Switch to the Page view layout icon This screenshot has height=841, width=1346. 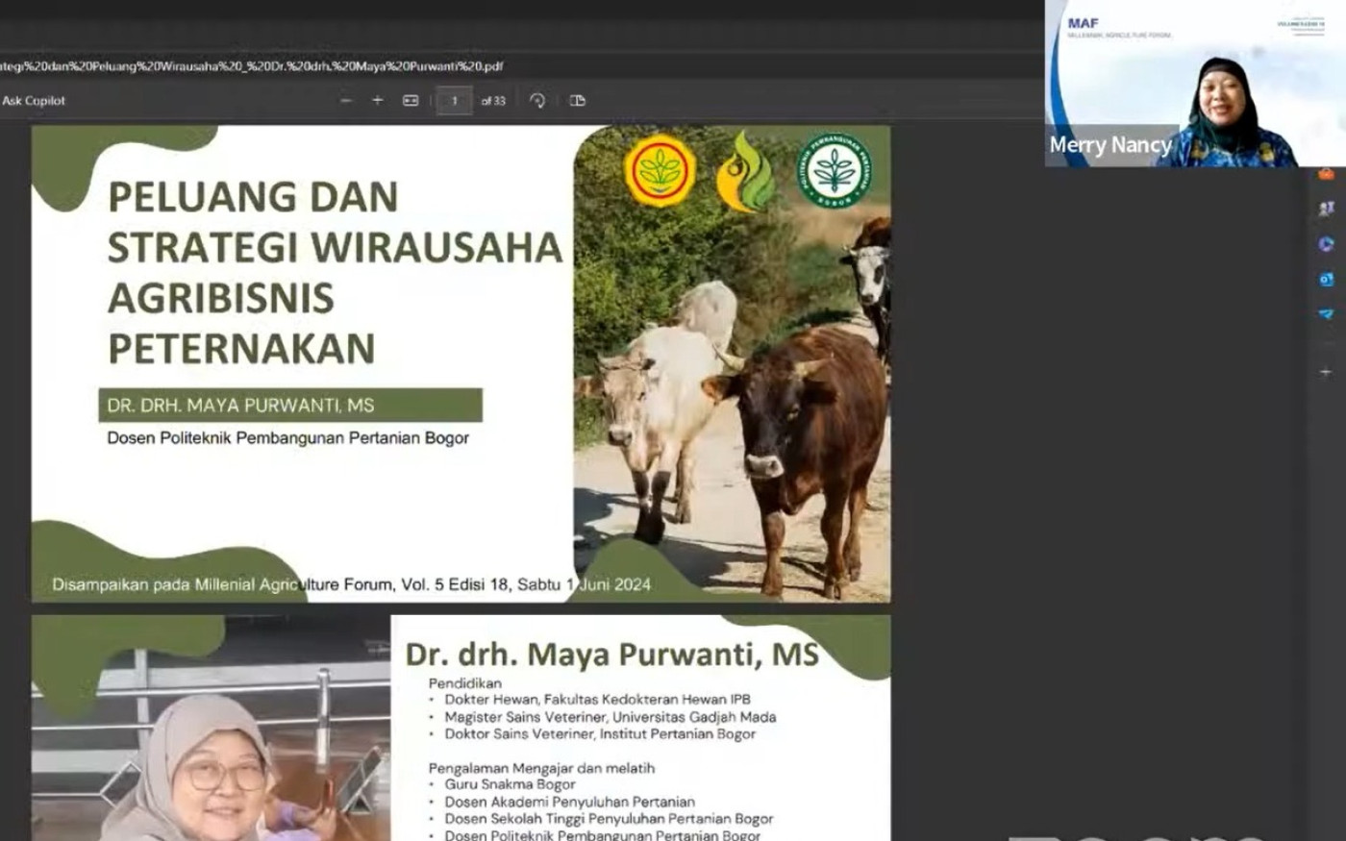[578, 101]
